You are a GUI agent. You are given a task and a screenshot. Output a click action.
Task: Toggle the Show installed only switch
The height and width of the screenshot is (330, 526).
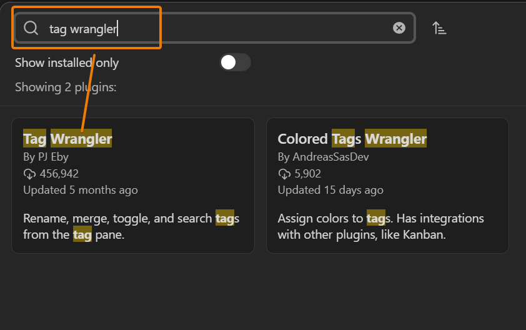tap(235, 62)
